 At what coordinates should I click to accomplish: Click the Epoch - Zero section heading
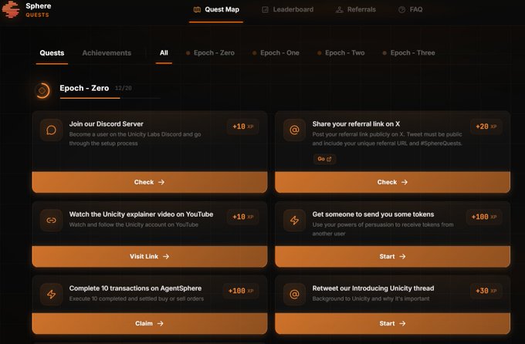tap(84, 88)
